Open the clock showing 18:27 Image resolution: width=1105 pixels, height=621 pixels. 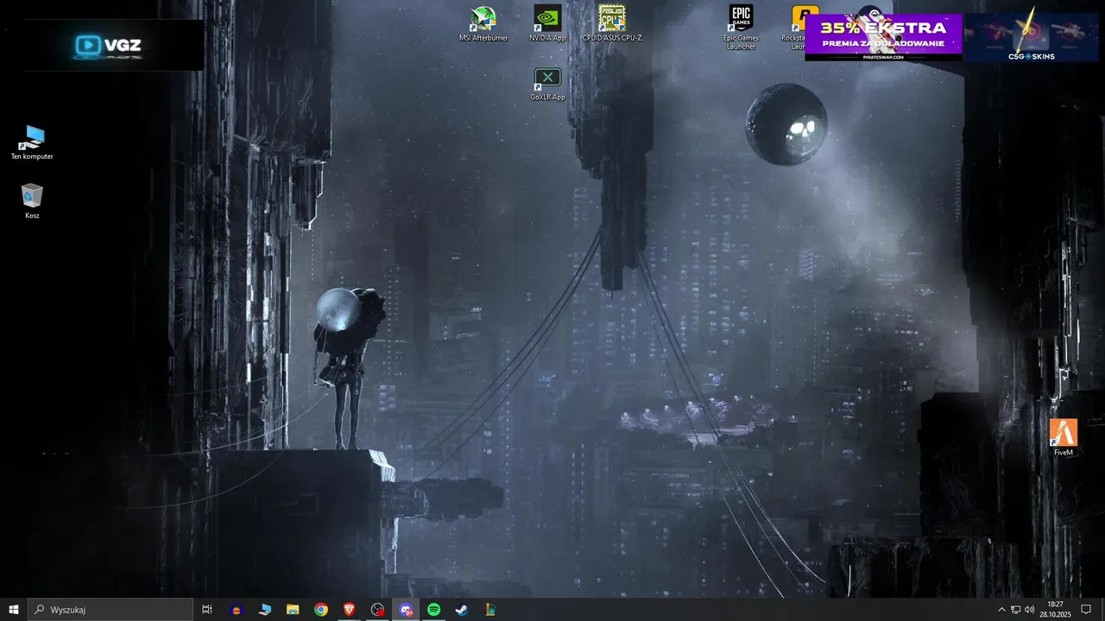point(1056,610)
